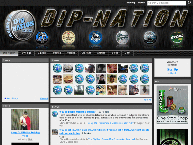Open the Copenhagen can dipper avatar in first row
The width and height of the screenshot is (193, 145).
[x=68, y=68]
